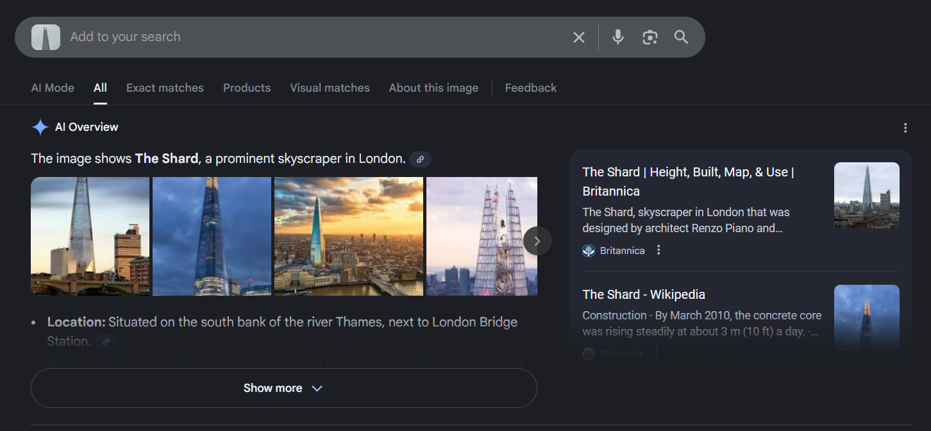Viewport: 931px width, 431px height.
Task: View the sunset aerial photo of The Shard
Action: pyautogui.click(x=348, y=236)
